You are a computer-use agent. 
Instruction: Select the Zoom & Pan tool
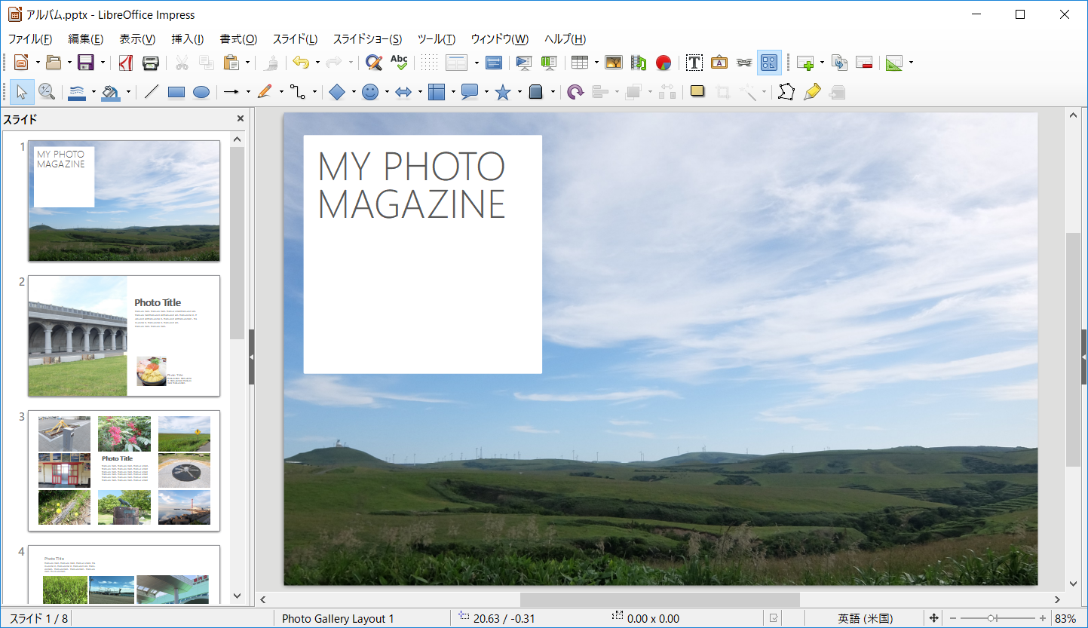coord(47,92)
